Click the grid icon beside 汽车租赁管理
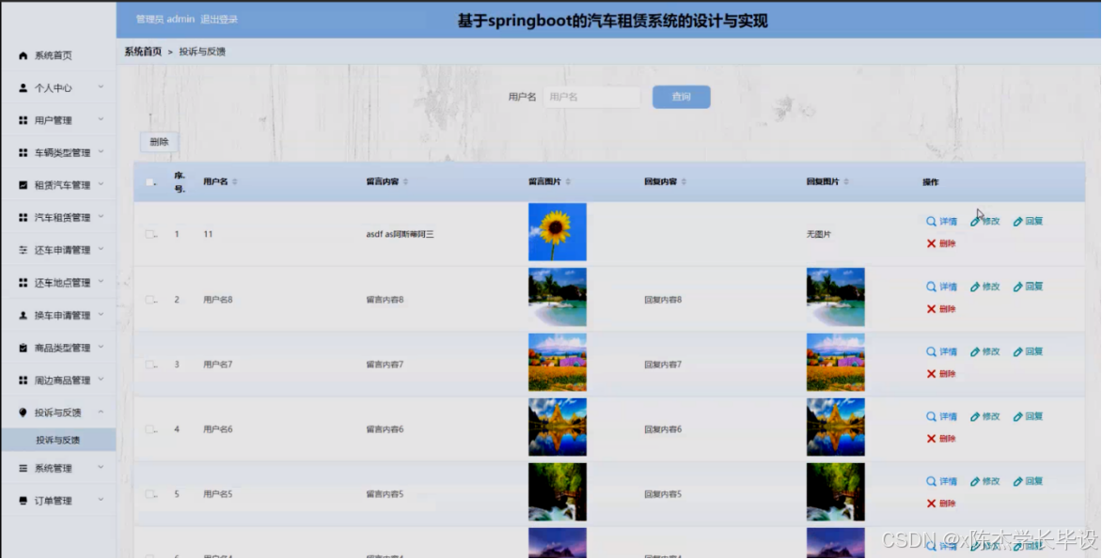 [x=24, y=218]
